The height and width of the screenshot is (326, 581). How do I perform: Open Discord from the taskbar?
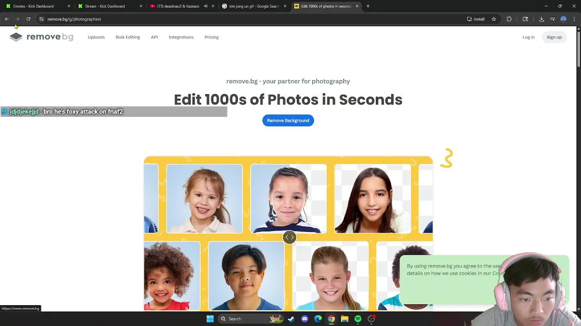click(305, 319)
